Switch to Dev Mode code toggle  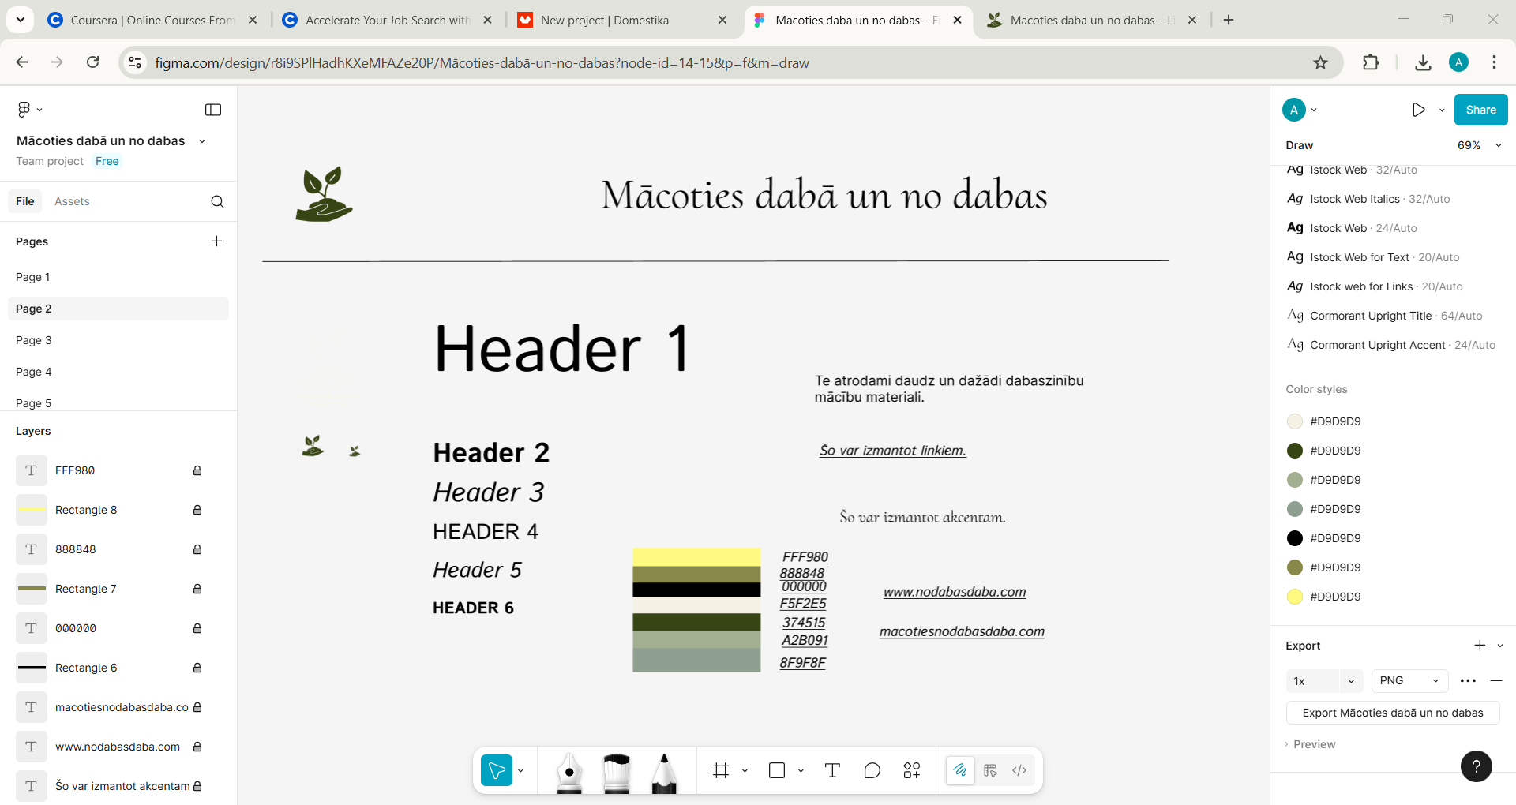[x=1019, y=770]
